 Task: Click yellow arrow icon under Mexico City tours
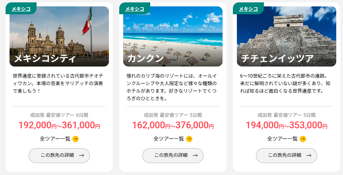[76, 139]
